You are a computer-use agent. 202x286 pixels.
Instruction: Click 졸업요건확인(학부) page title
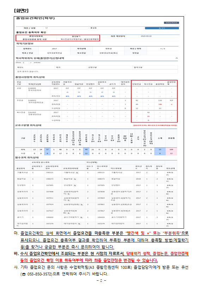pos(36,18)
